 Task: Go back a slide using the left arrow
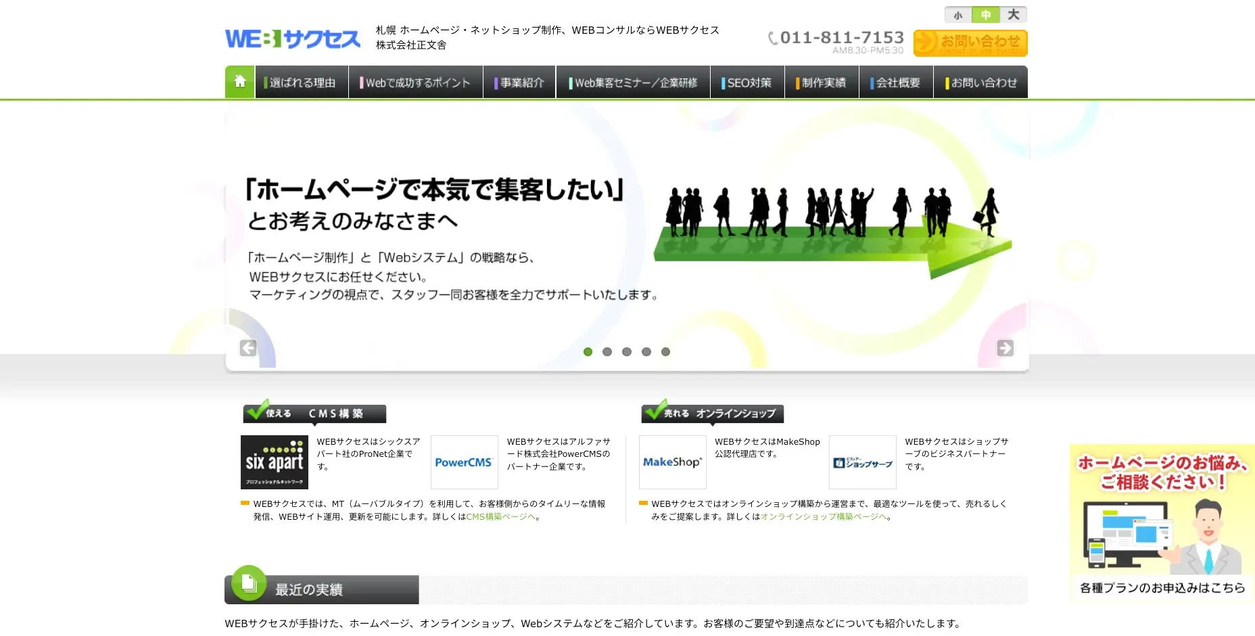[248, 348]
